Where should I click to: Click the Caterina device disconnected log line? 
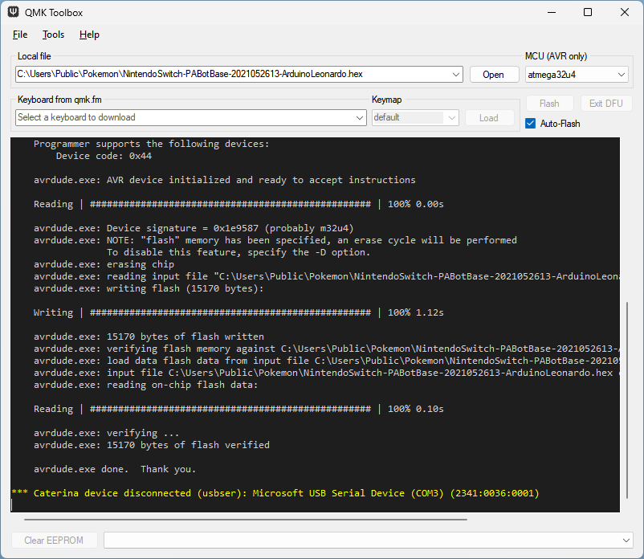pyautogui.click(x=275, y=493)
